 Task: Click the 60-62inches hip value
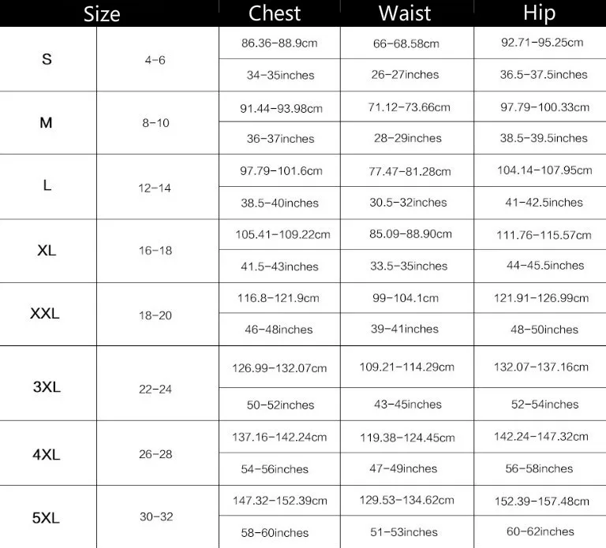tap(541, 531)
